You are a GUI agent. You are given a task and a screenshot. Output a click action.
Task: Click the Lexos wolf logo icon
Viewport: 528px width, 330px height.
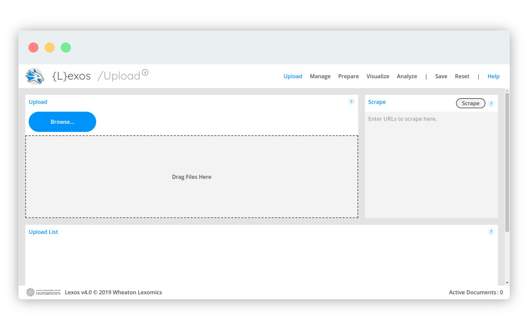(x=35, y=76)
